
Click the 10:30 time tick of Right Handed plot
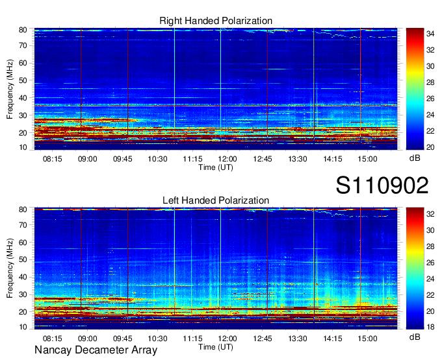(x=157, y=159)
